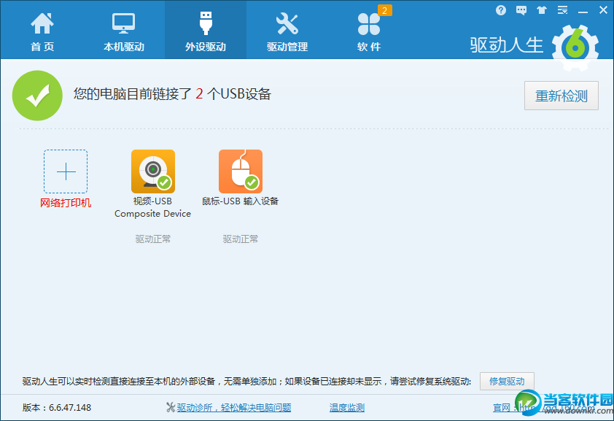Click the version 6.6.47.148 text

tap(57, 408)
